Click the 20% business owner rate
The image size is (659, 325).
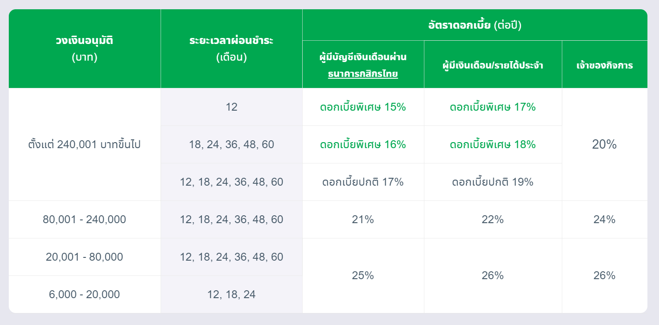604,144
